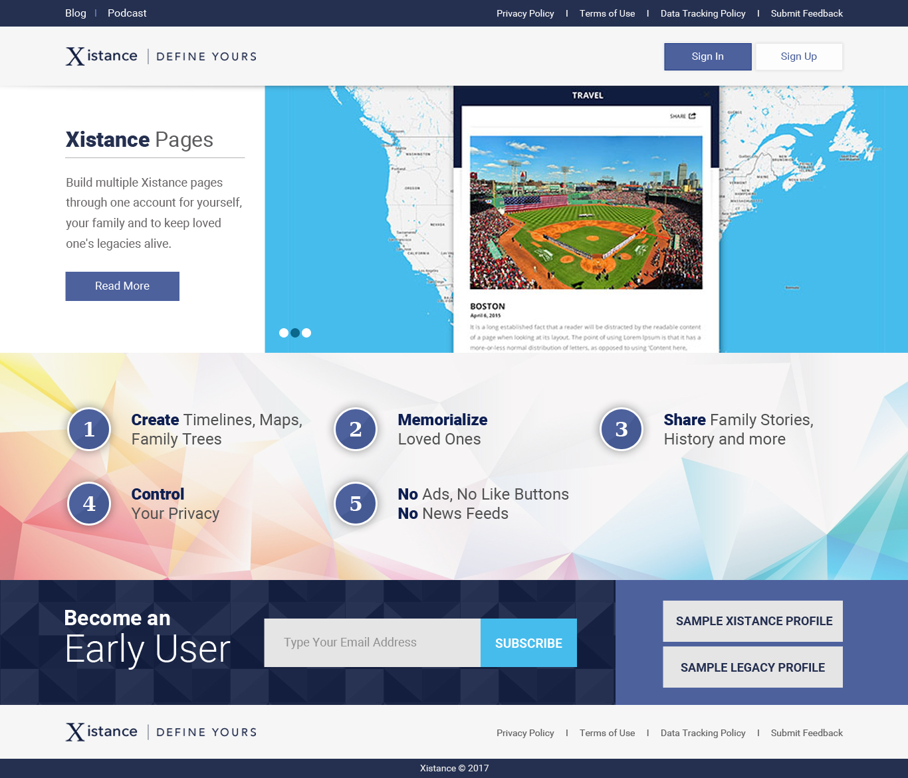Click the Sign In button
This screenshot has width=908, height=778.
coord(708,56)
